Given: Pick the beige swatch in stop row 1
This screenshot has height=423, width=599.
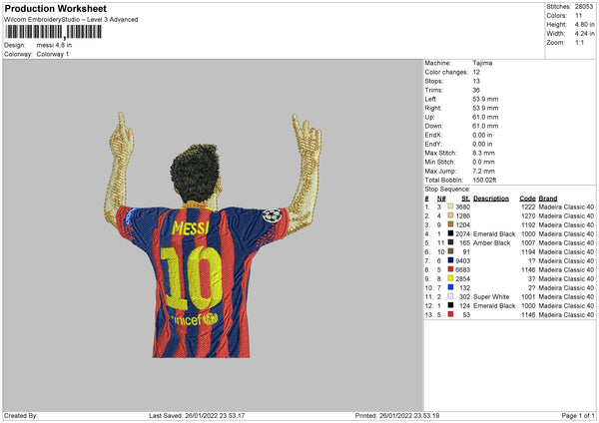Looking at the screenshot, I should coord(451,207).
